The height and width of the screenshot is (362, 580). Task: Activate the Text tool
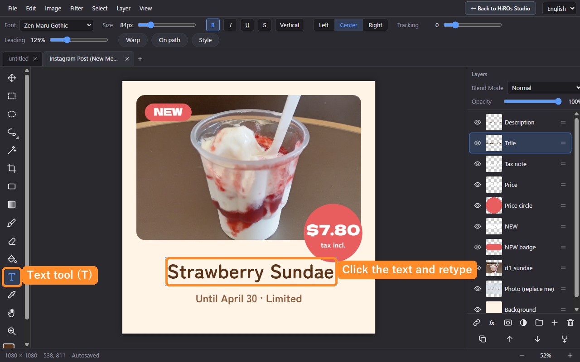pos(12,277)
